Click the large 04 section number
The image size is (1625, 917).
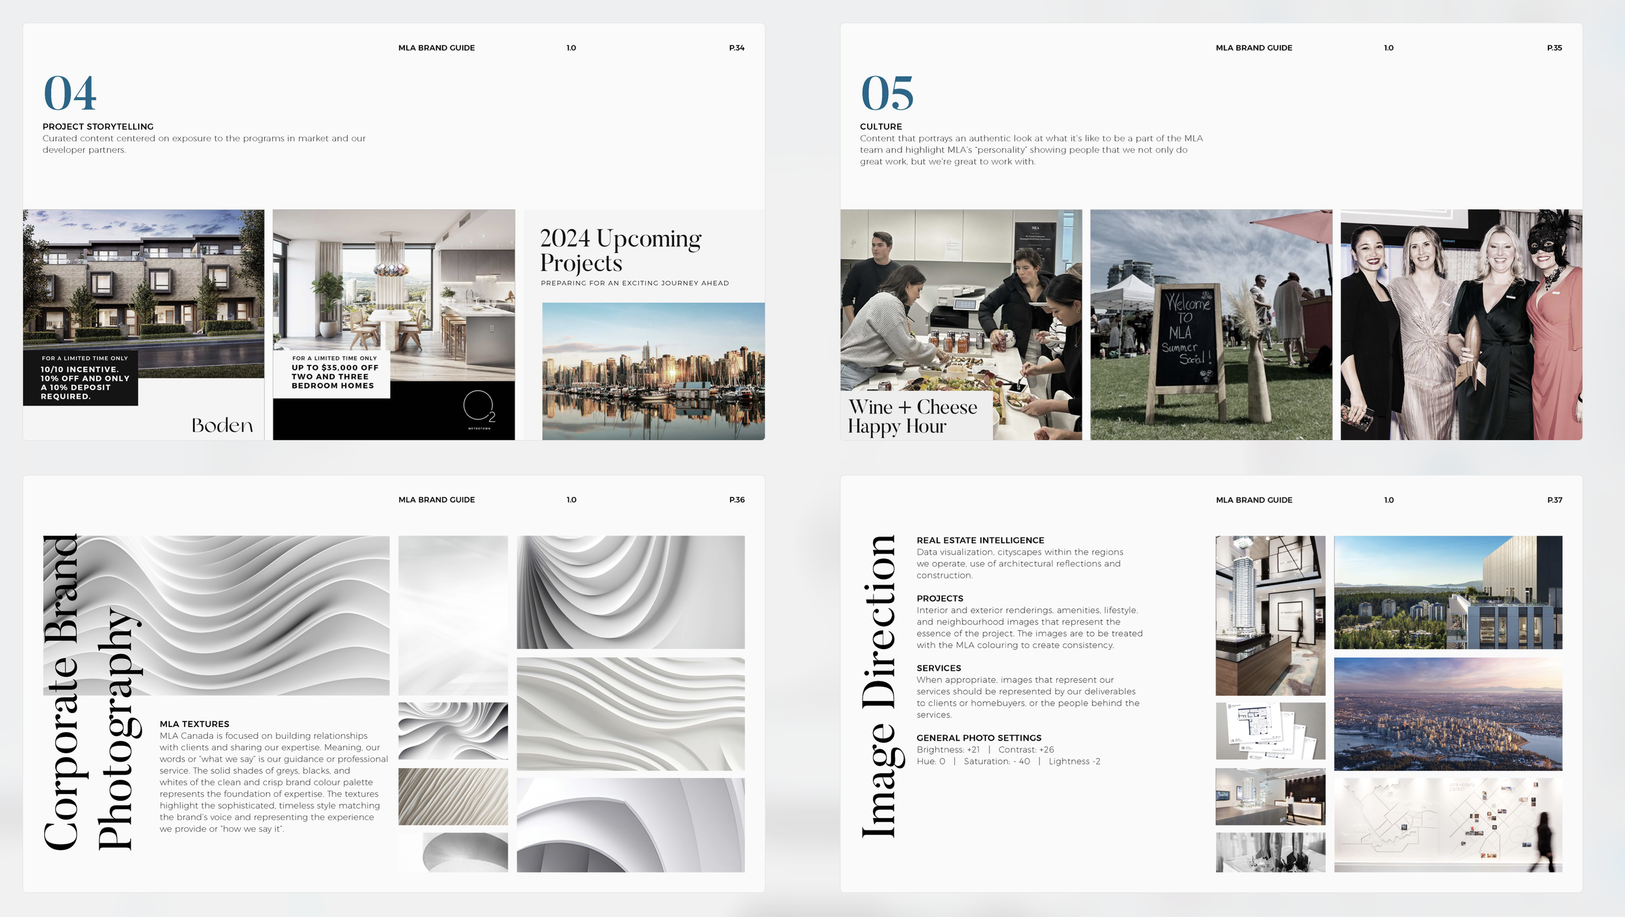tap(70, 93)
